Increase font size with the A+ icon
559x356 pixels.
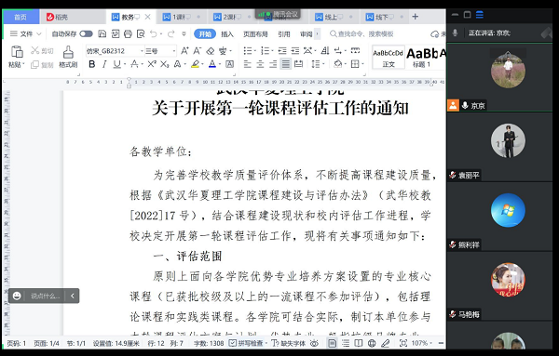(x=184, y=51)
